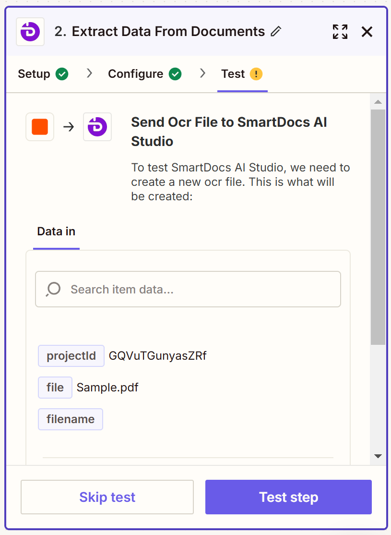Click the heading Send Ocr File to SmartDocs AI Studio
The image size is (391, 535).
(x=229, y=132)
